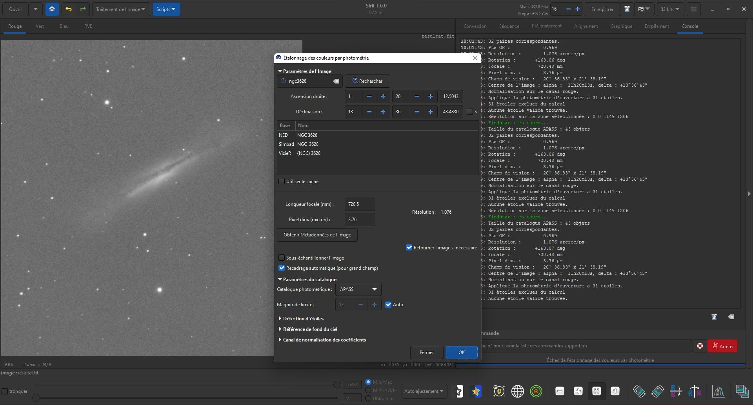Screen dimensions: 753x405
Task: Click the Enregistrer button
Action: pos(602,9)
